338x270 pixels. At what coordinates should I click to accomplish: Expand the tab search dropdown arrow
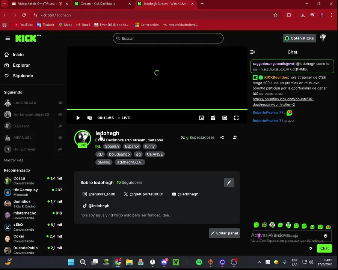click(4, 4)
